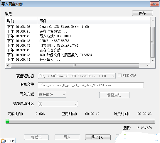Image resolution: width=160 pixels, height=143 pixels.
Task: Click the horizontal scroll left arrow
Action: [8, 65]
